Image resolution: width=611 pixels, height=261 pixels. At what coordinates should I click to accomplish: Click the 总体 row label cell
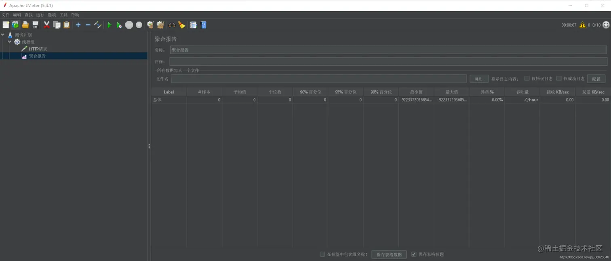[169, 100]
